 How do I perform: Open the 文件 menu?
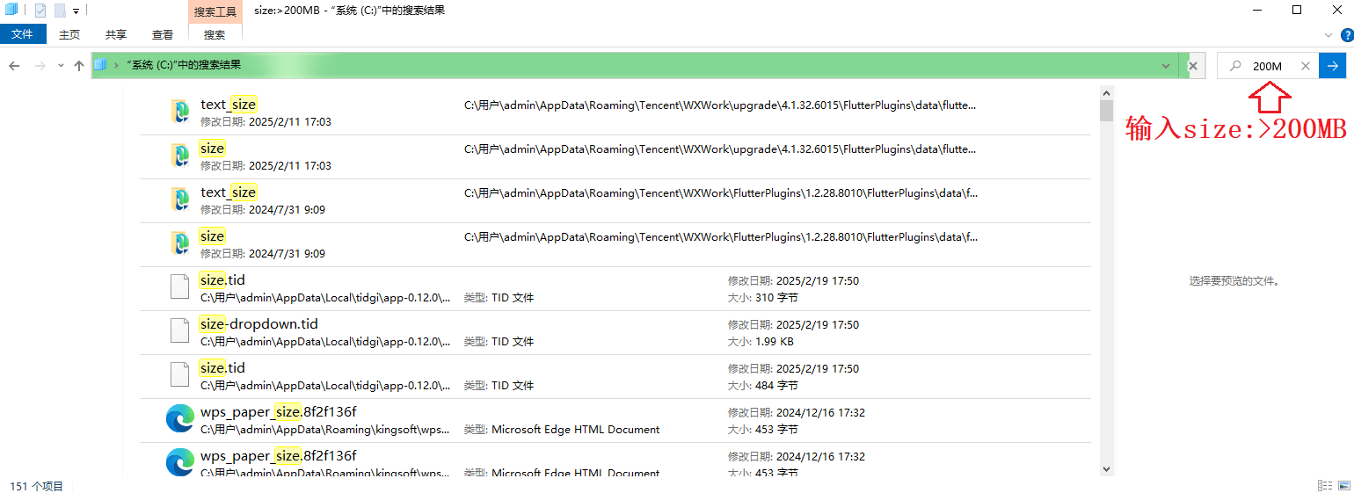(x=23, y=34)
